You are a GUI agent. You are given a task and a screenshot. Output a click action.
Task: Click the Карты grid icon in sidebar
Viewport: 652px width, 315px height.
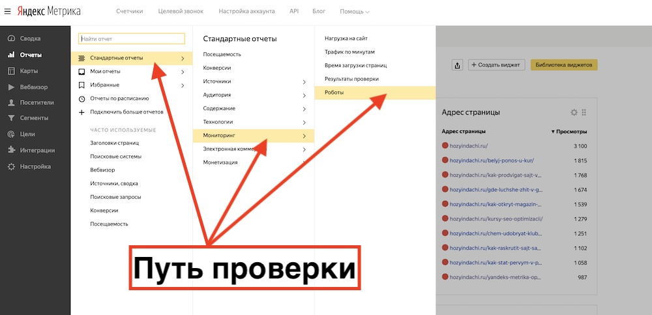click(x=12, y=71)
